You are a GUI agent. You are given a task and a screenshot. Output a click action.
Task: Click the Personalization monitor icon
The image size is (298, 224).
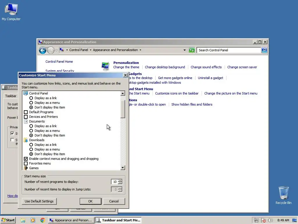[105, 66]
